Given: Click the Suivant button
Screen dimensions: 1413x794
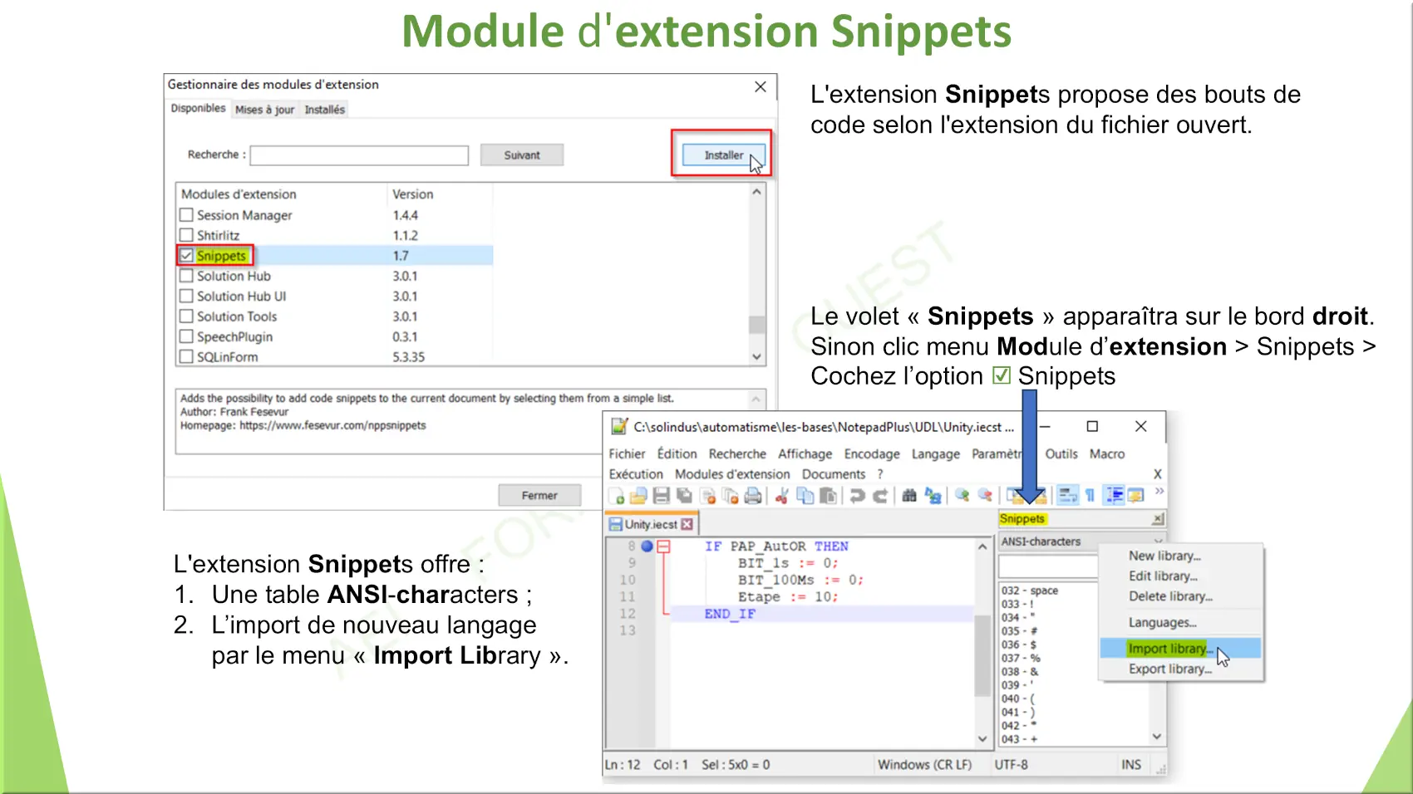Looking at the screenshot, I should (522, 155).
